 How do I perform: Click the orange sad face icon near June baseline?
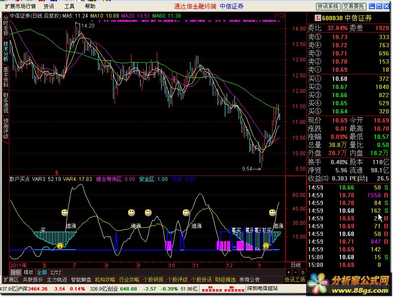click(x=60, y=245)
